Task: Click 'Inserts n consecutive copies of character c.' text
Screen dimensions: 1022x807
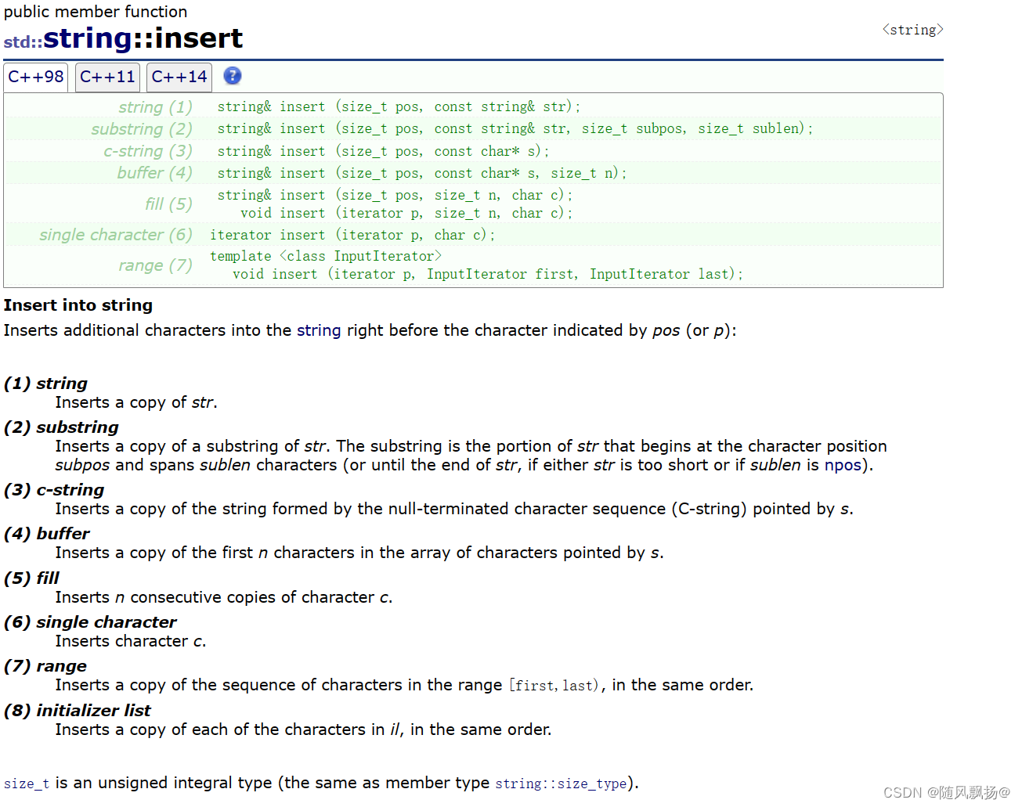Action: (x=224, y=597)
